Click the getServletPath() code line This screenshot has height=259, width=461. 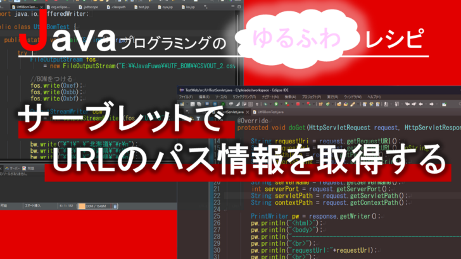(330, 196)
